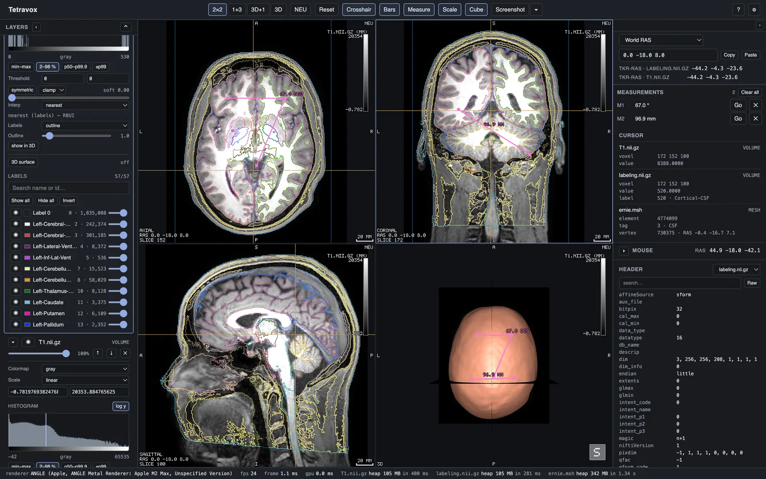Open the settings gear in top bar

tap(754, 10)
